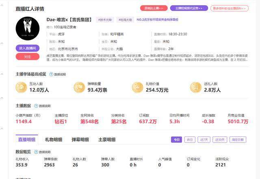Open the 指定日期 date picker
This screenshot has height=179, width=260.
pos(237,139)
